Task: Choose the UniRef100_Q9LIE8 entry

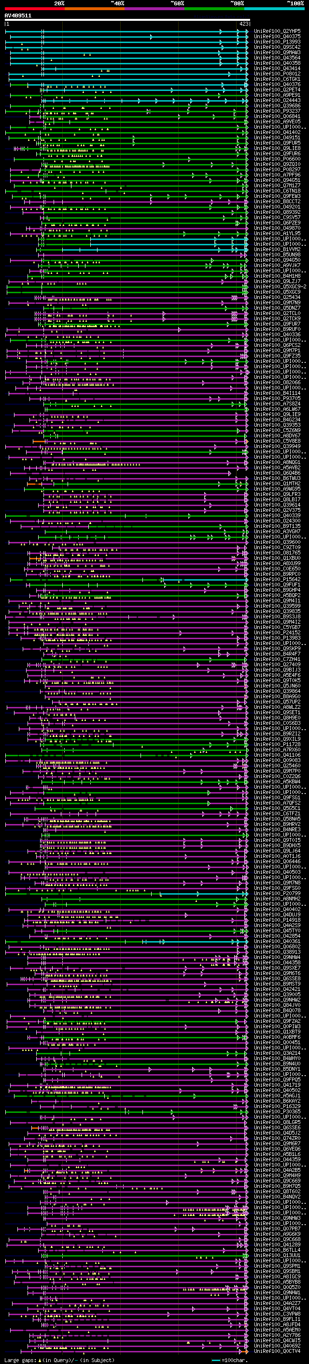Action: click(x=277, y=149)
